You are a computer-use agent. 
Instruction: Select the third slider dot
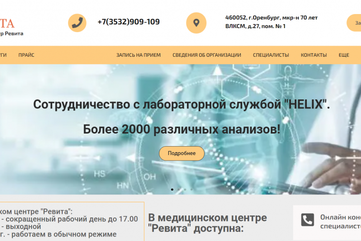coord(185,190)
